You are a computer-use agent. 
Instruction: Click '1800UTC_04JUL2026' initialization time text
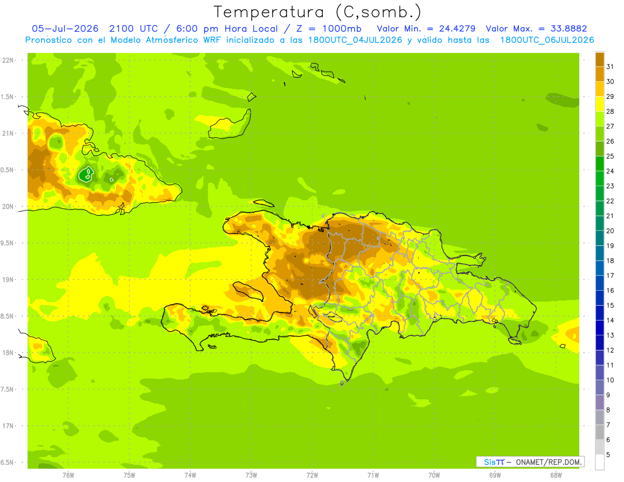[355, 40]
